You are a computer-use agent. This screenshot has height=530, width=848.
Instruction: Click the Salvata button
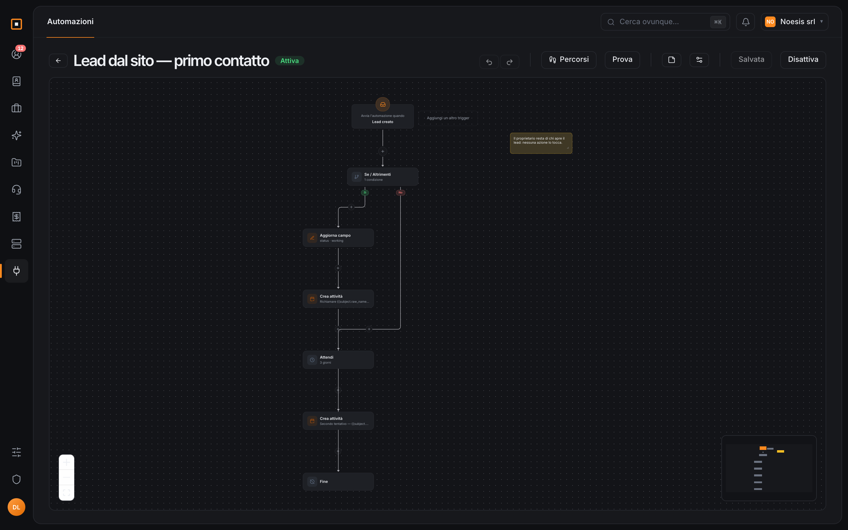751,60
